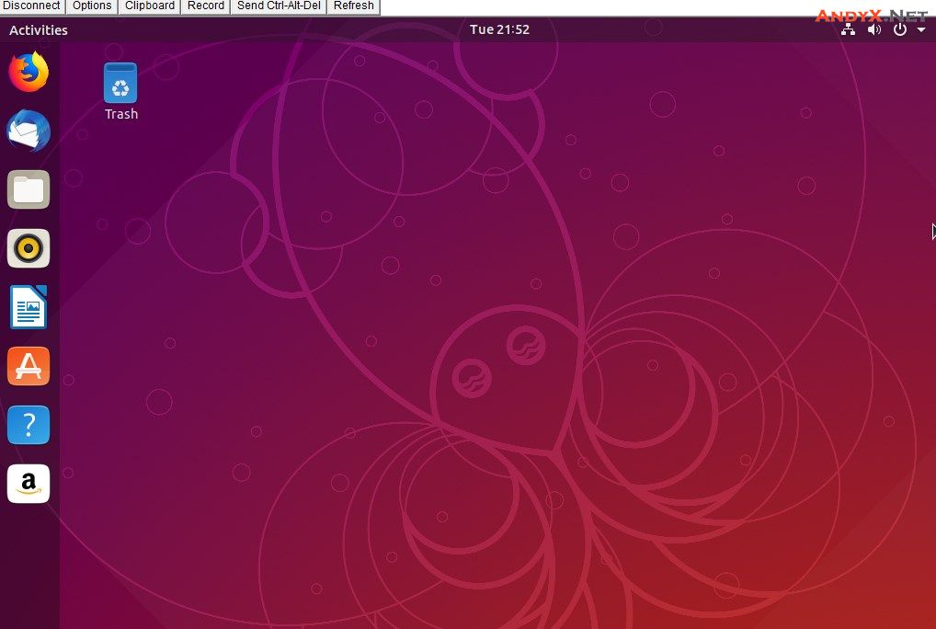Image resolution: width=936 pixels, height=629 pixels.
Task: Click the power icon in the top bar
Action: click(900, 29)
